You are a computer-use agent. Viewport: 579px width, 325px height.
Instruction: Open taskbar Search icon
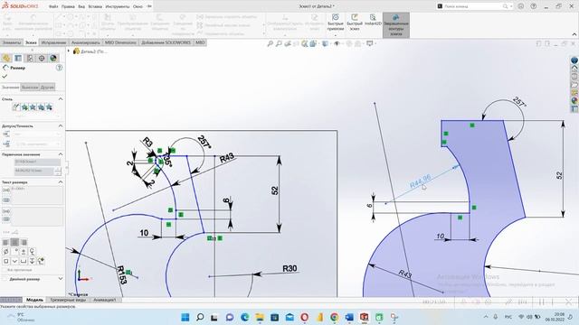[x=200, y=317]
